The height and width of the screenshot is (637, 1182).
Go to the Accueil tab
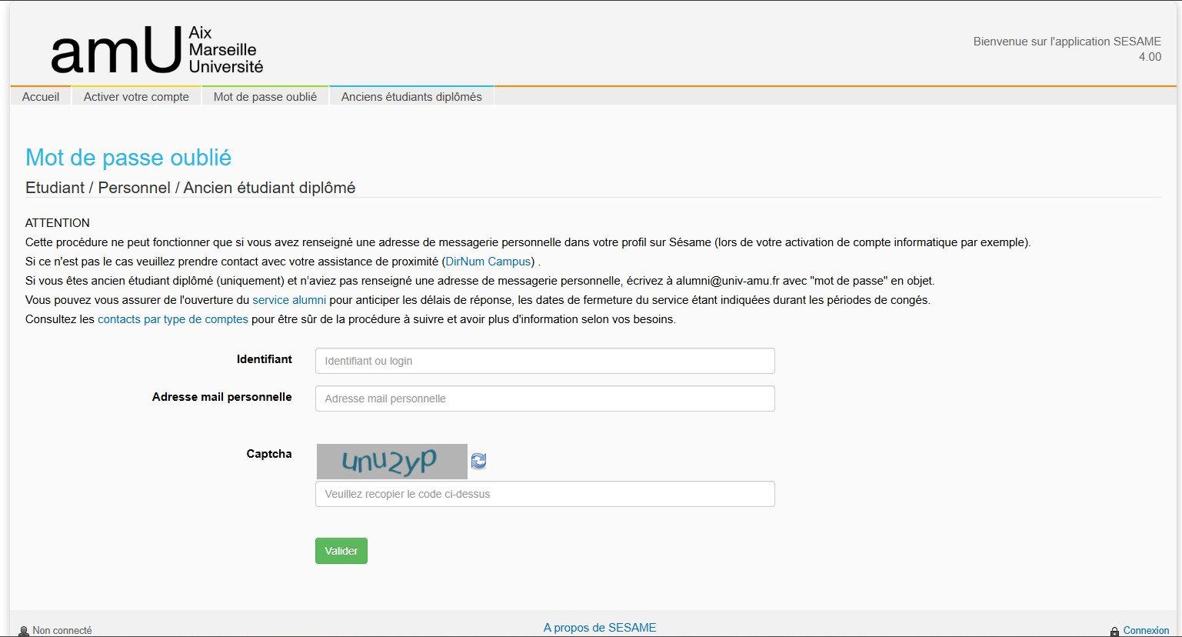click(x=41, y=97)
